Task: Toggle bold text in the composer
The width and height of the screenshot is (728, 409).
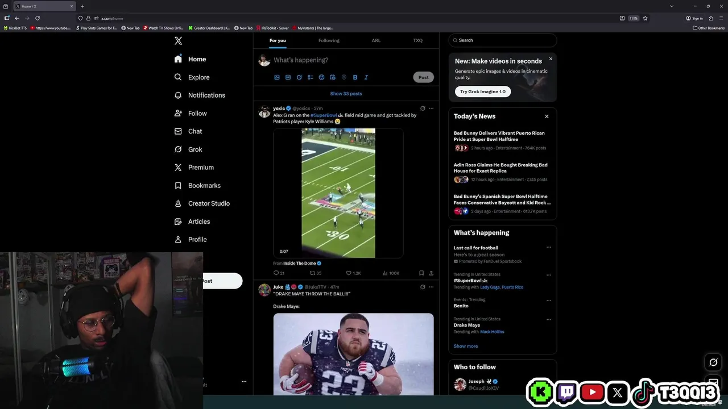Action: point(355,77)
